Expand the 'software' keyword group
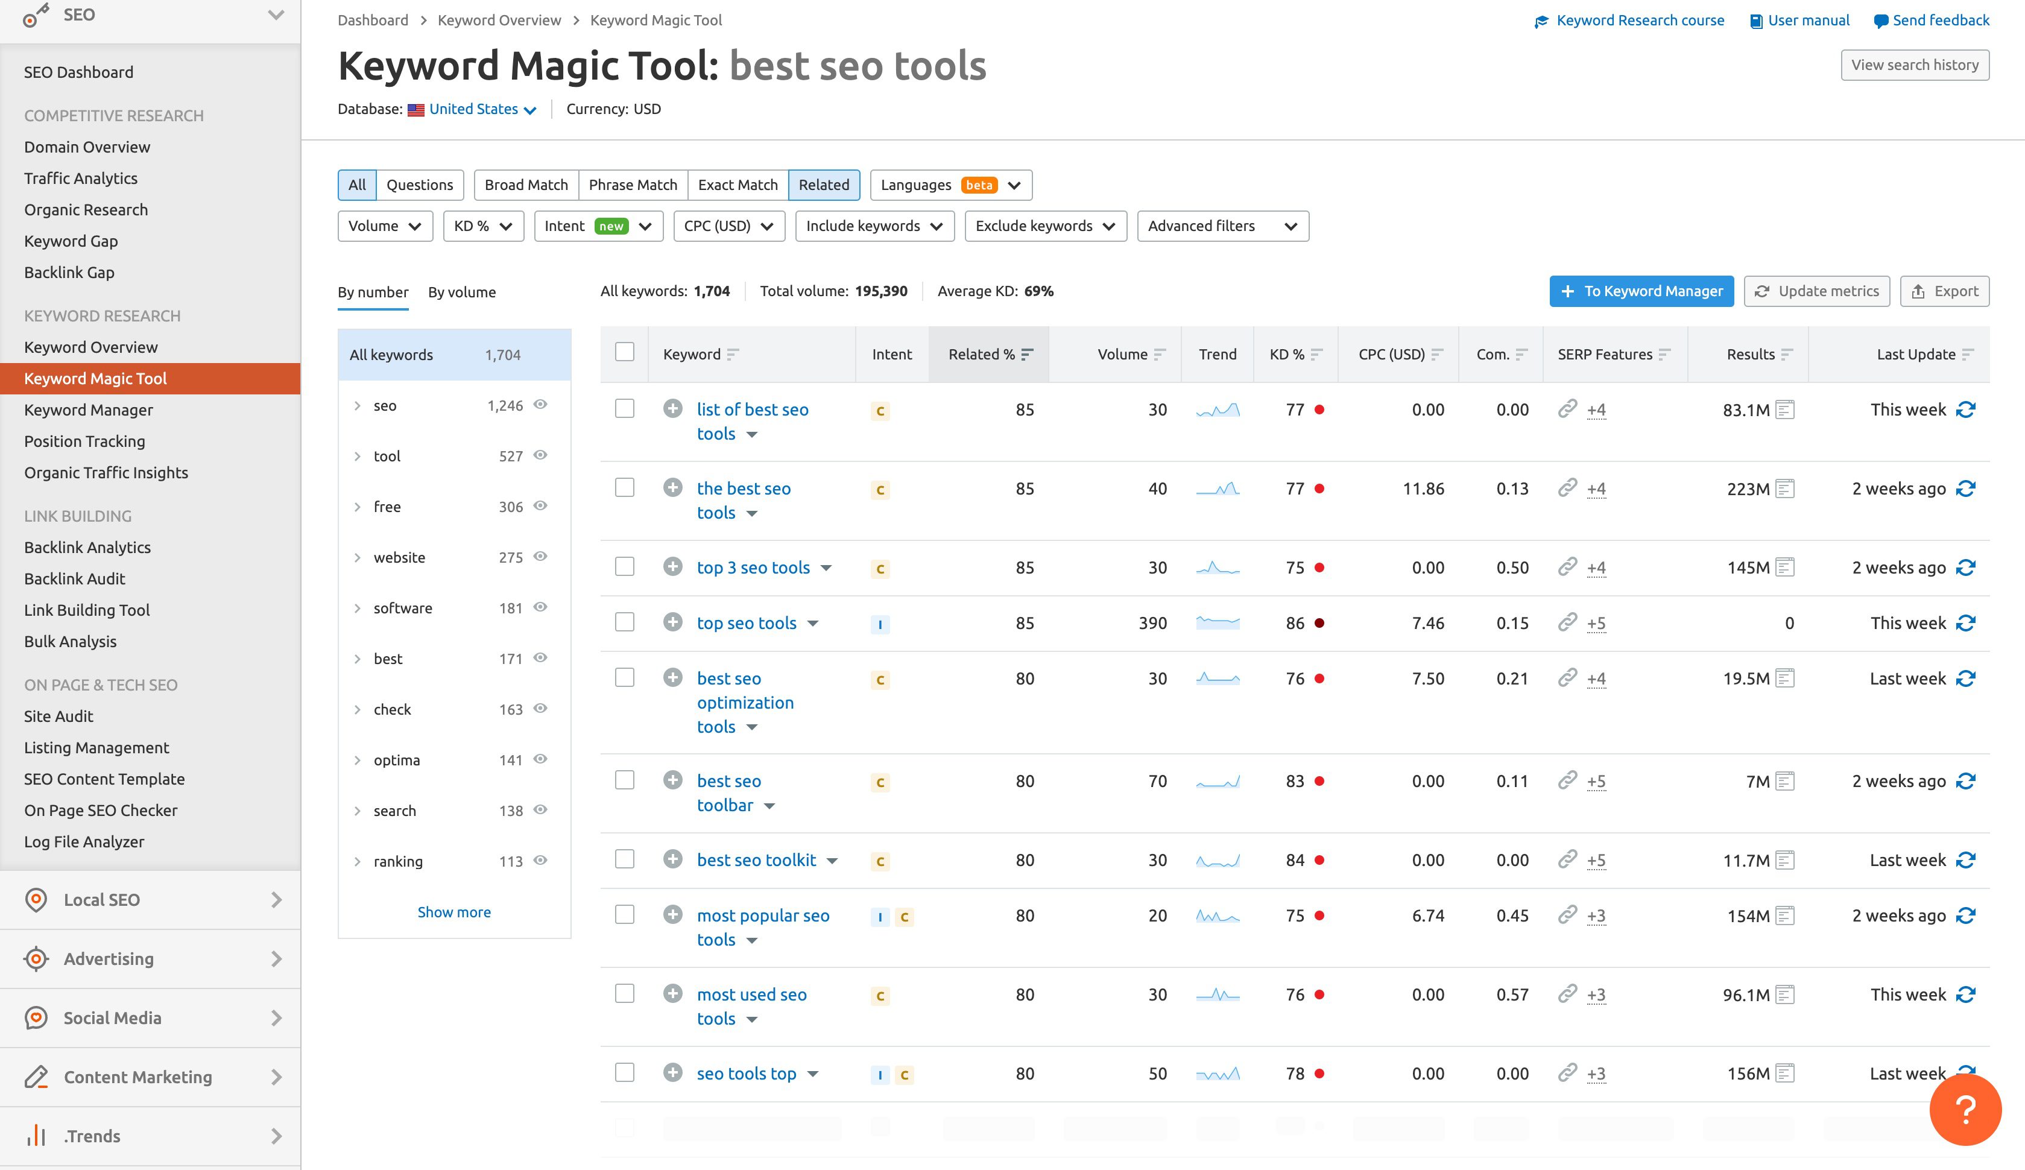 [358, 609]
